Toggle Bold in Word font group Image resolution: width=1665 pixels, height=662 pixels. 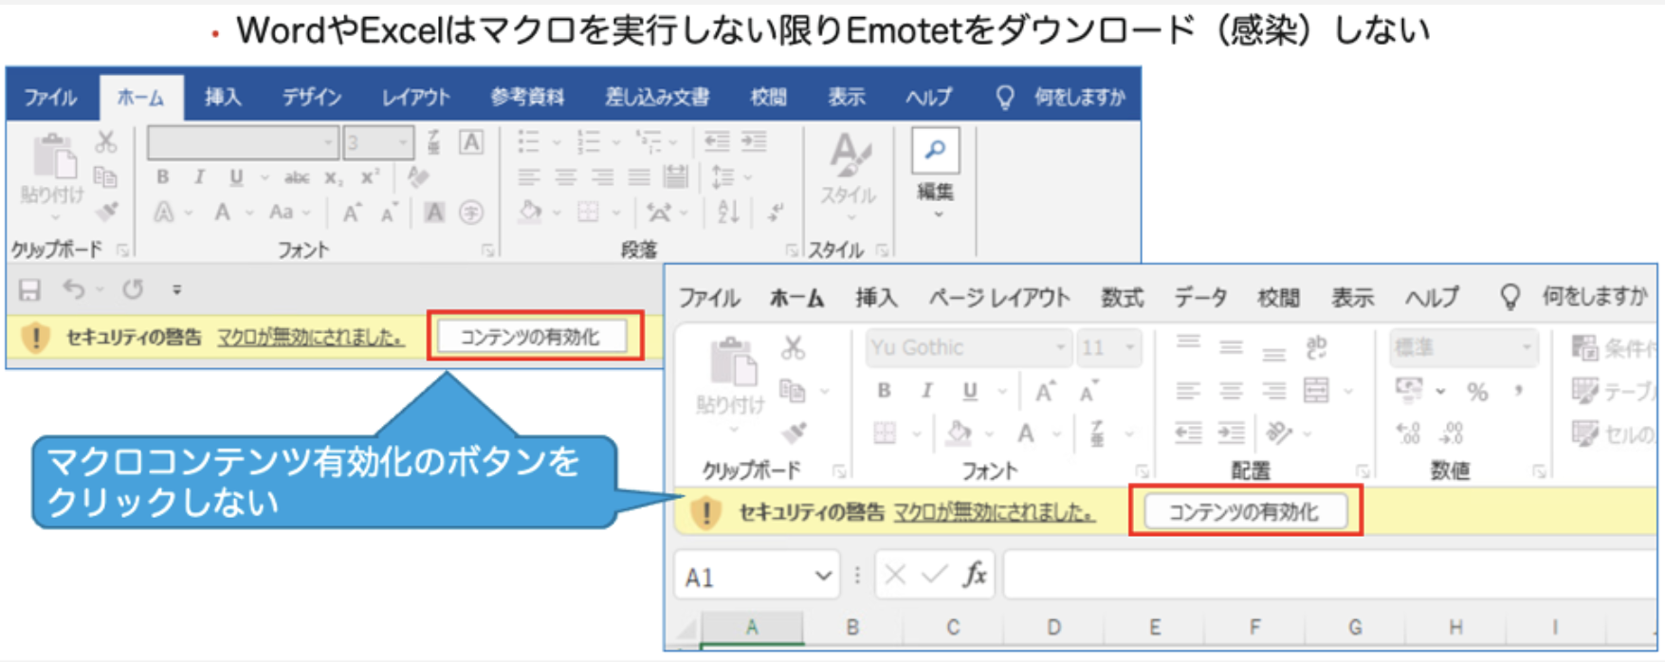tap(163, 177)
